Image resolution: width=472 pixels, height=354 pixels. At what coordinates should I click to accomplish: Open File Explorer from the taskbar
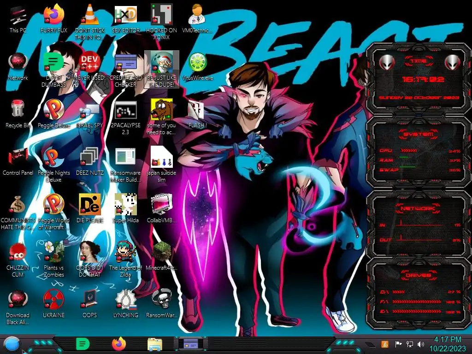click(155, 345)
